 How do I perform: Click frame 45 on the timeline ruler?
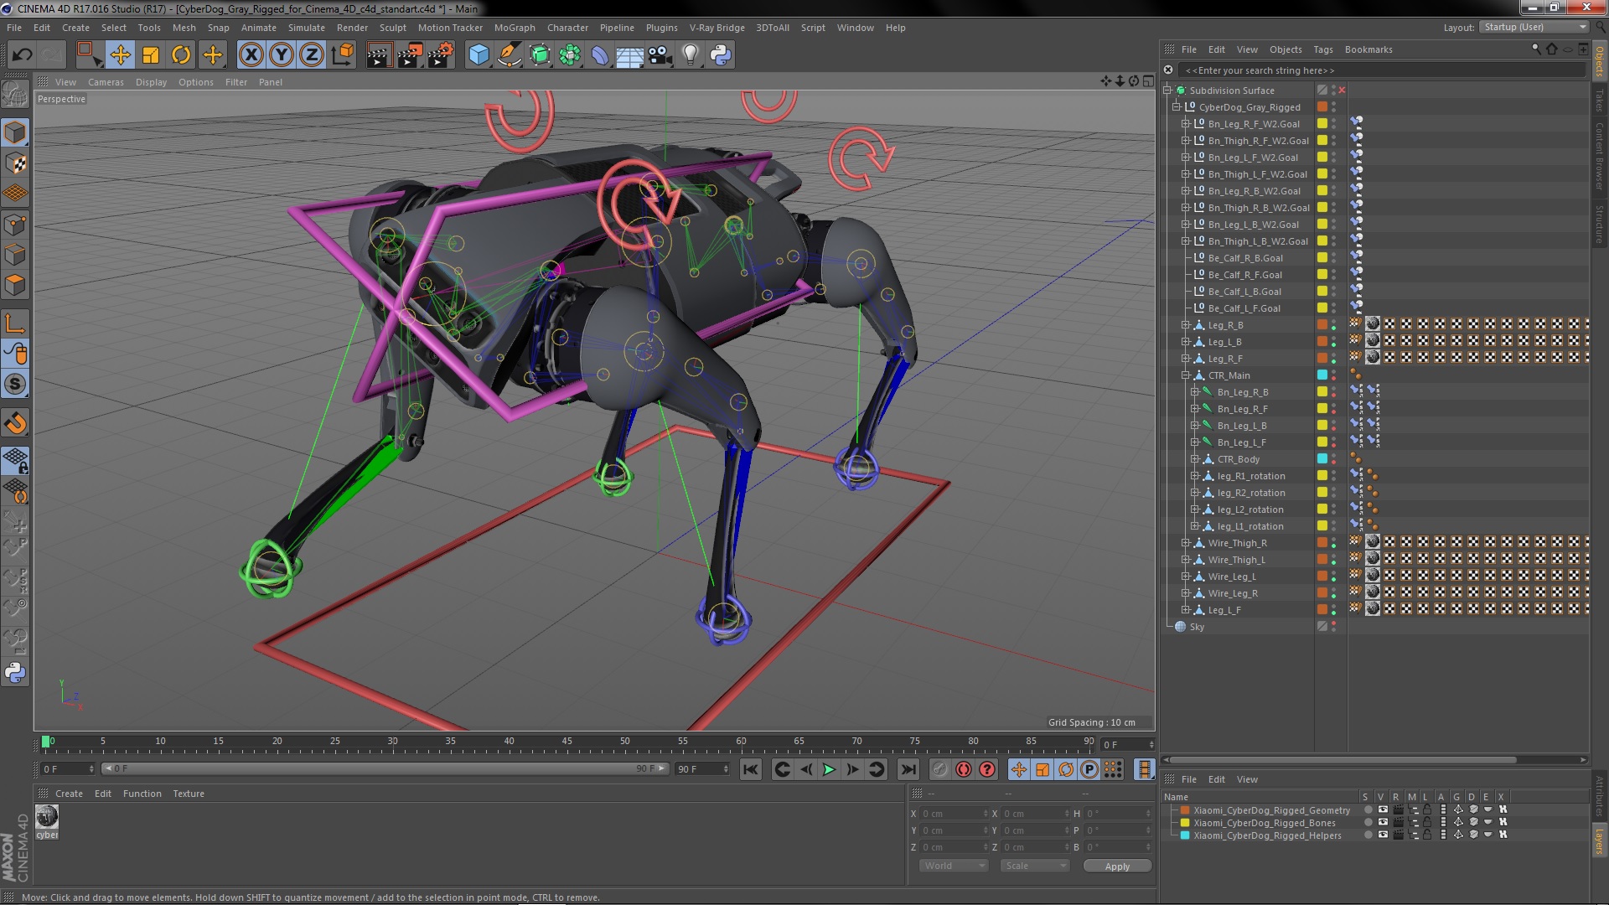(567, 742)
